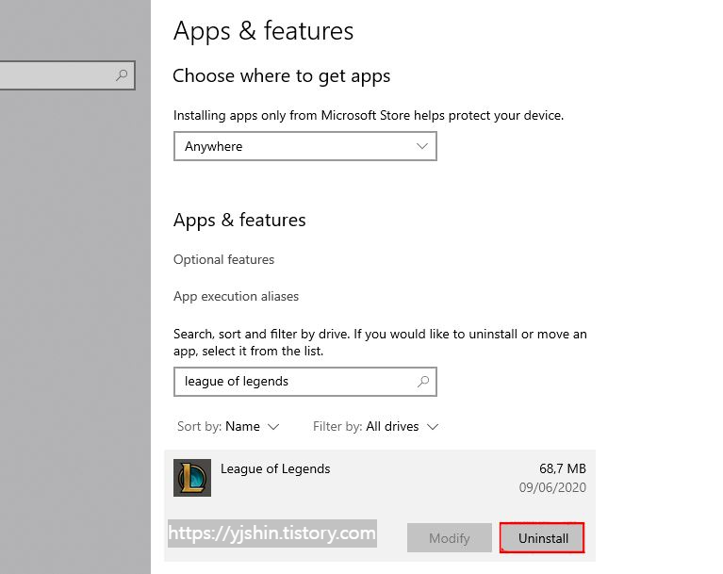The width and height of the screenshot is (723, 574).
Task: Click the 09/06/2020 install date
Action: click(552, 488)
